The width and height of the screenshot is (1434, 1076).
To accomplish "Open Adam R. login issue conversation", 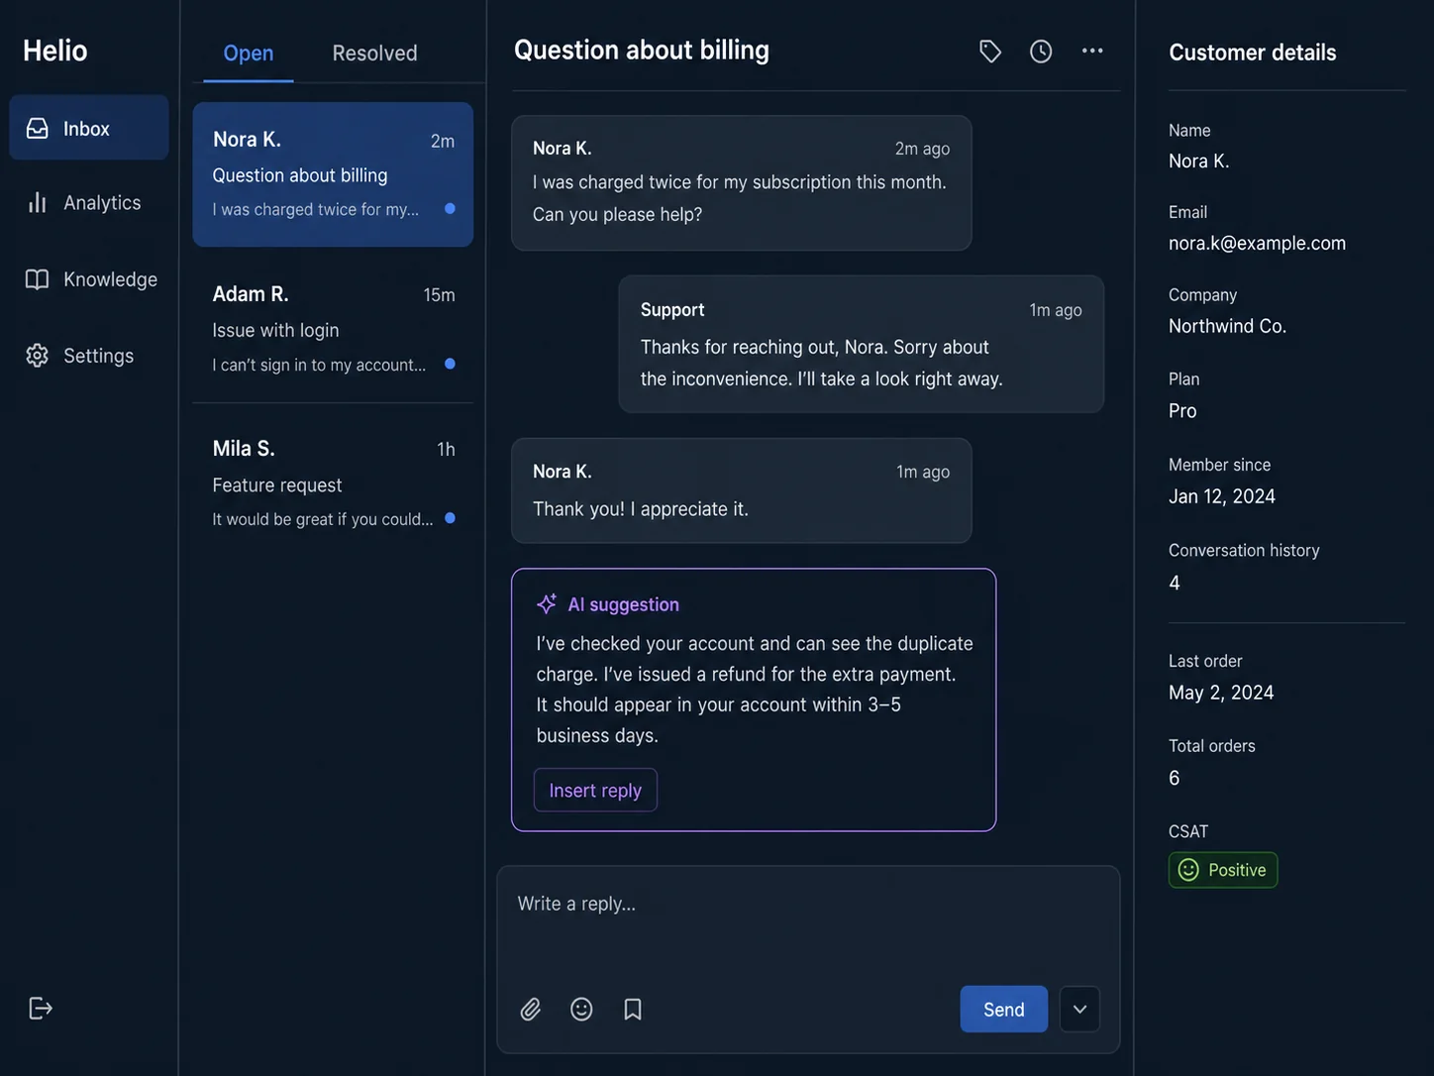I will tap(333, 329).
